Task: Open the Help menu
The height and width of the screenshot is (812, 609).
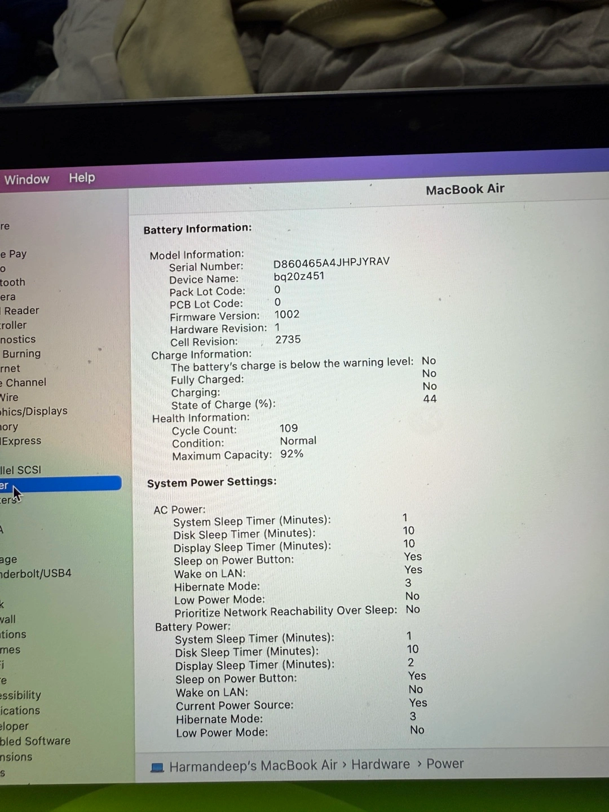Action: [82, 178]
